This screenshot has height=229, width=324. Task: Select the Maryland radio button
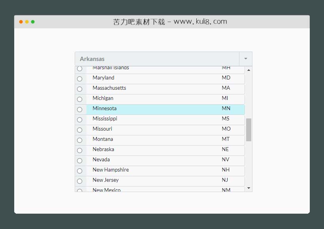(80, 79)
